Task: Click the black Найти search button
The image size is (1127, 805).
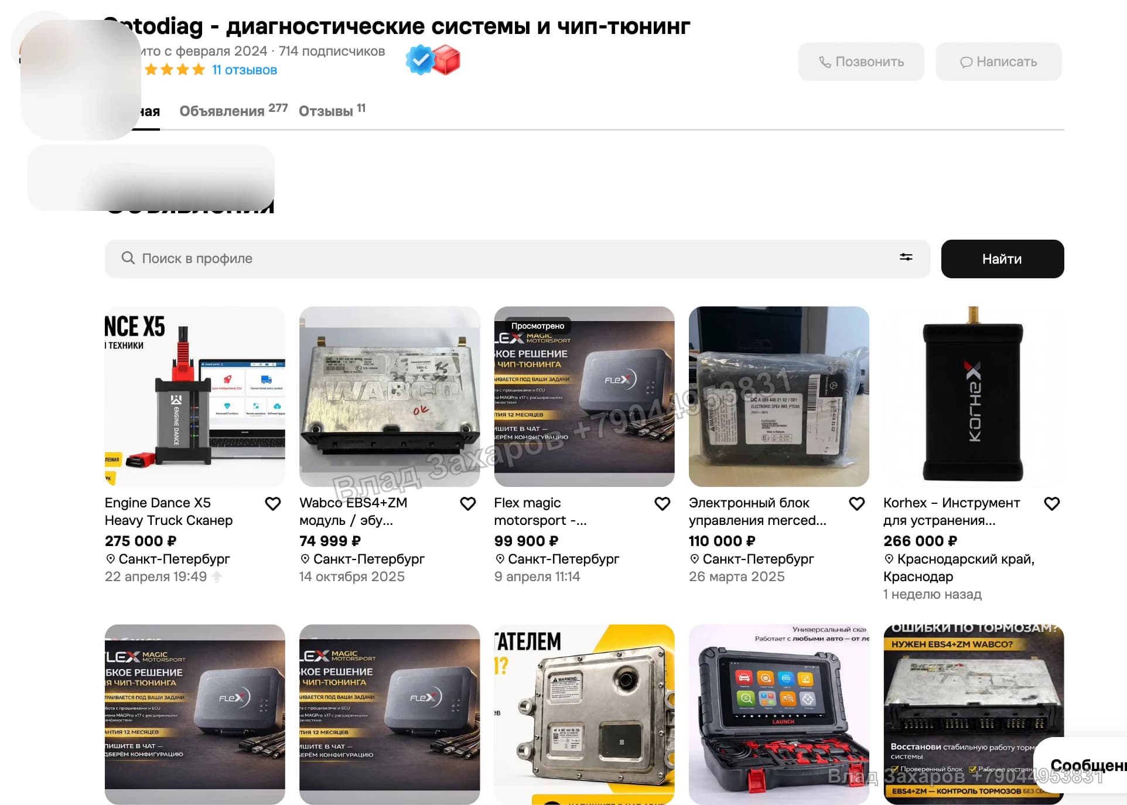Action: point(1002,259)
